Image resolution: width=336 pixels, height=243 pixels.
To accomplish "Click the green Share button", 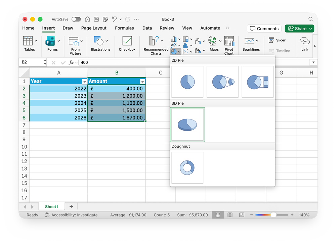I will pyautogui.click(x=299, y=29).
